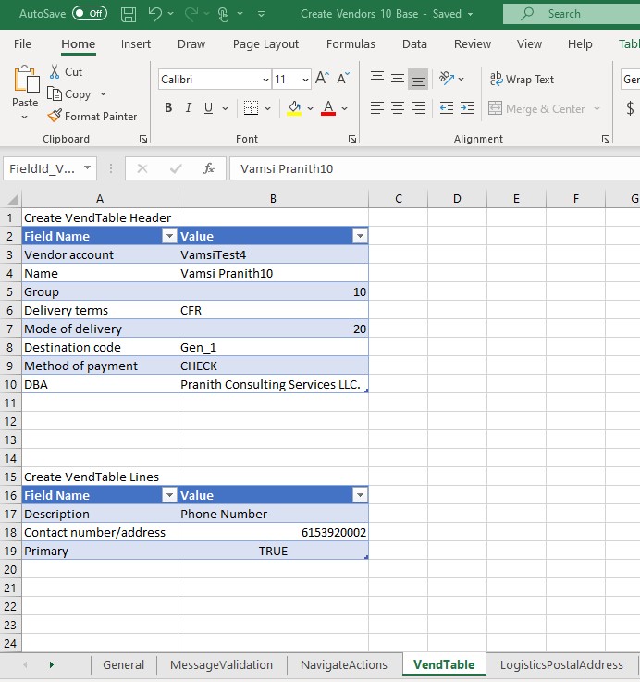Click the yellow fill color swatch

pos(294,108)
